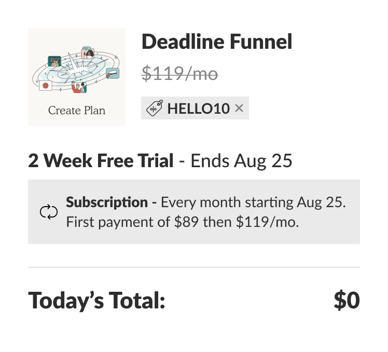Click the Every month starting Aug 25 text

point(253,202)
